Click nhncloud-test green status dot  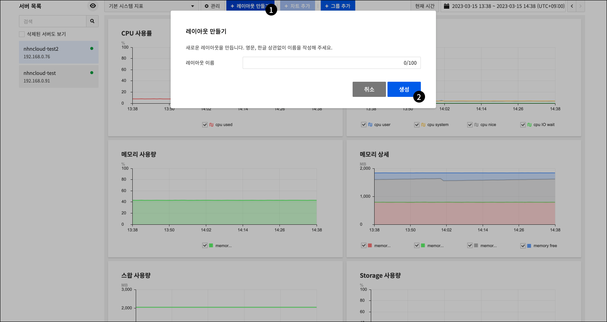point(92,73)
